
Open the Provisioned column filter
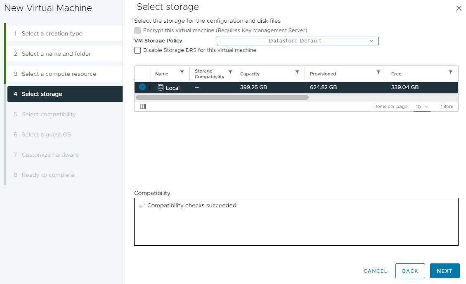[378, 72]
